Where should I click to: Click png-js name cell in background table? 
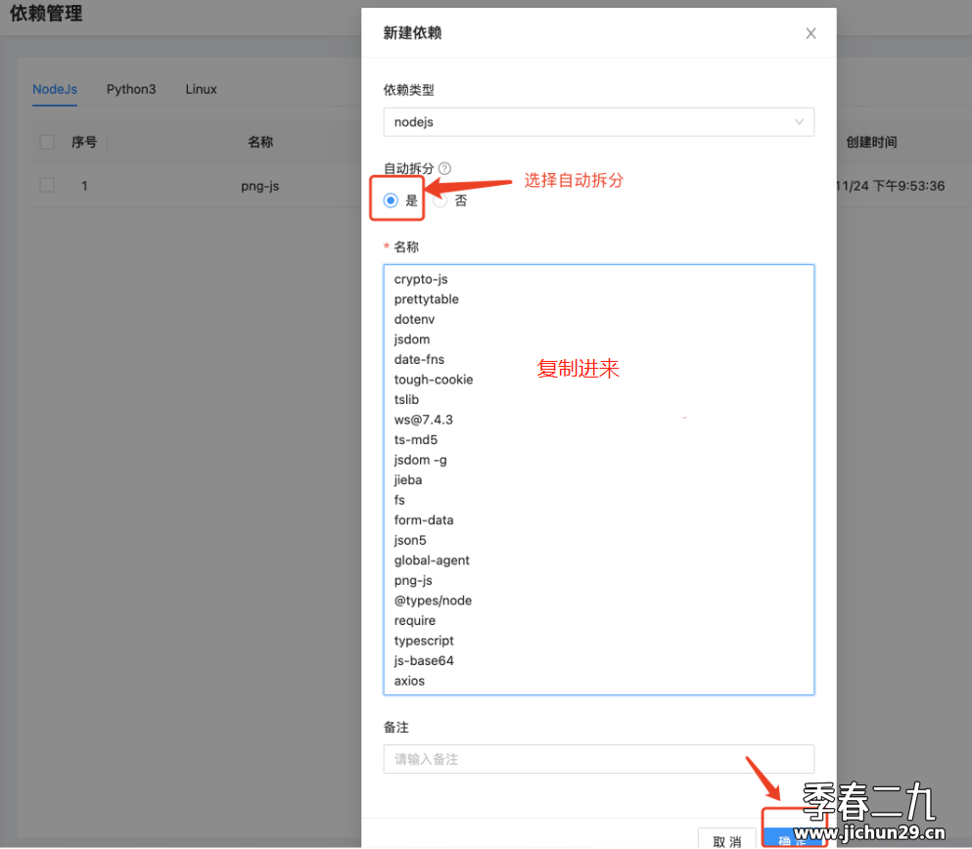[x=259, y=186]
